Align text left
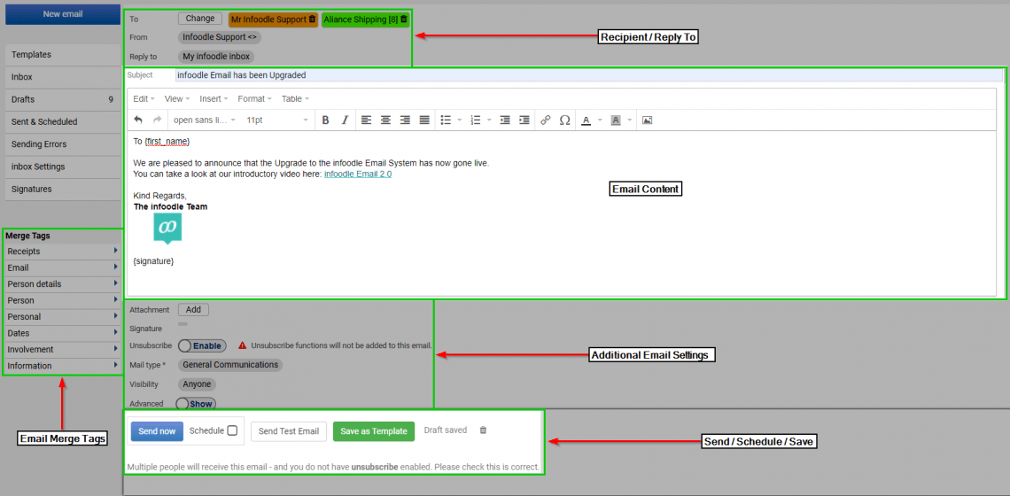Screen dimensions: 1010x496 tap(366, 120)
